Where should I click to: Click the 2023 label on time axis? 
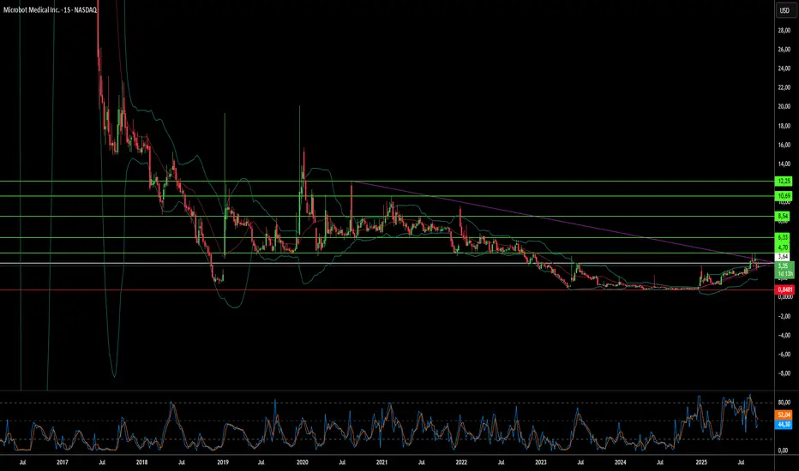(x=540, y=462)
